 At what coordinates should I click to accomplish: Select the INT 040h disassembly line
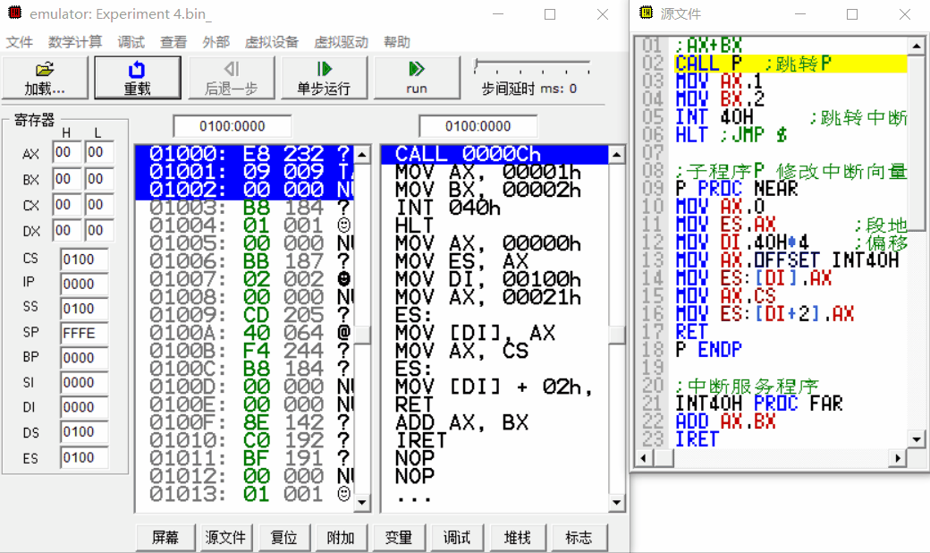tap(447, 208)
